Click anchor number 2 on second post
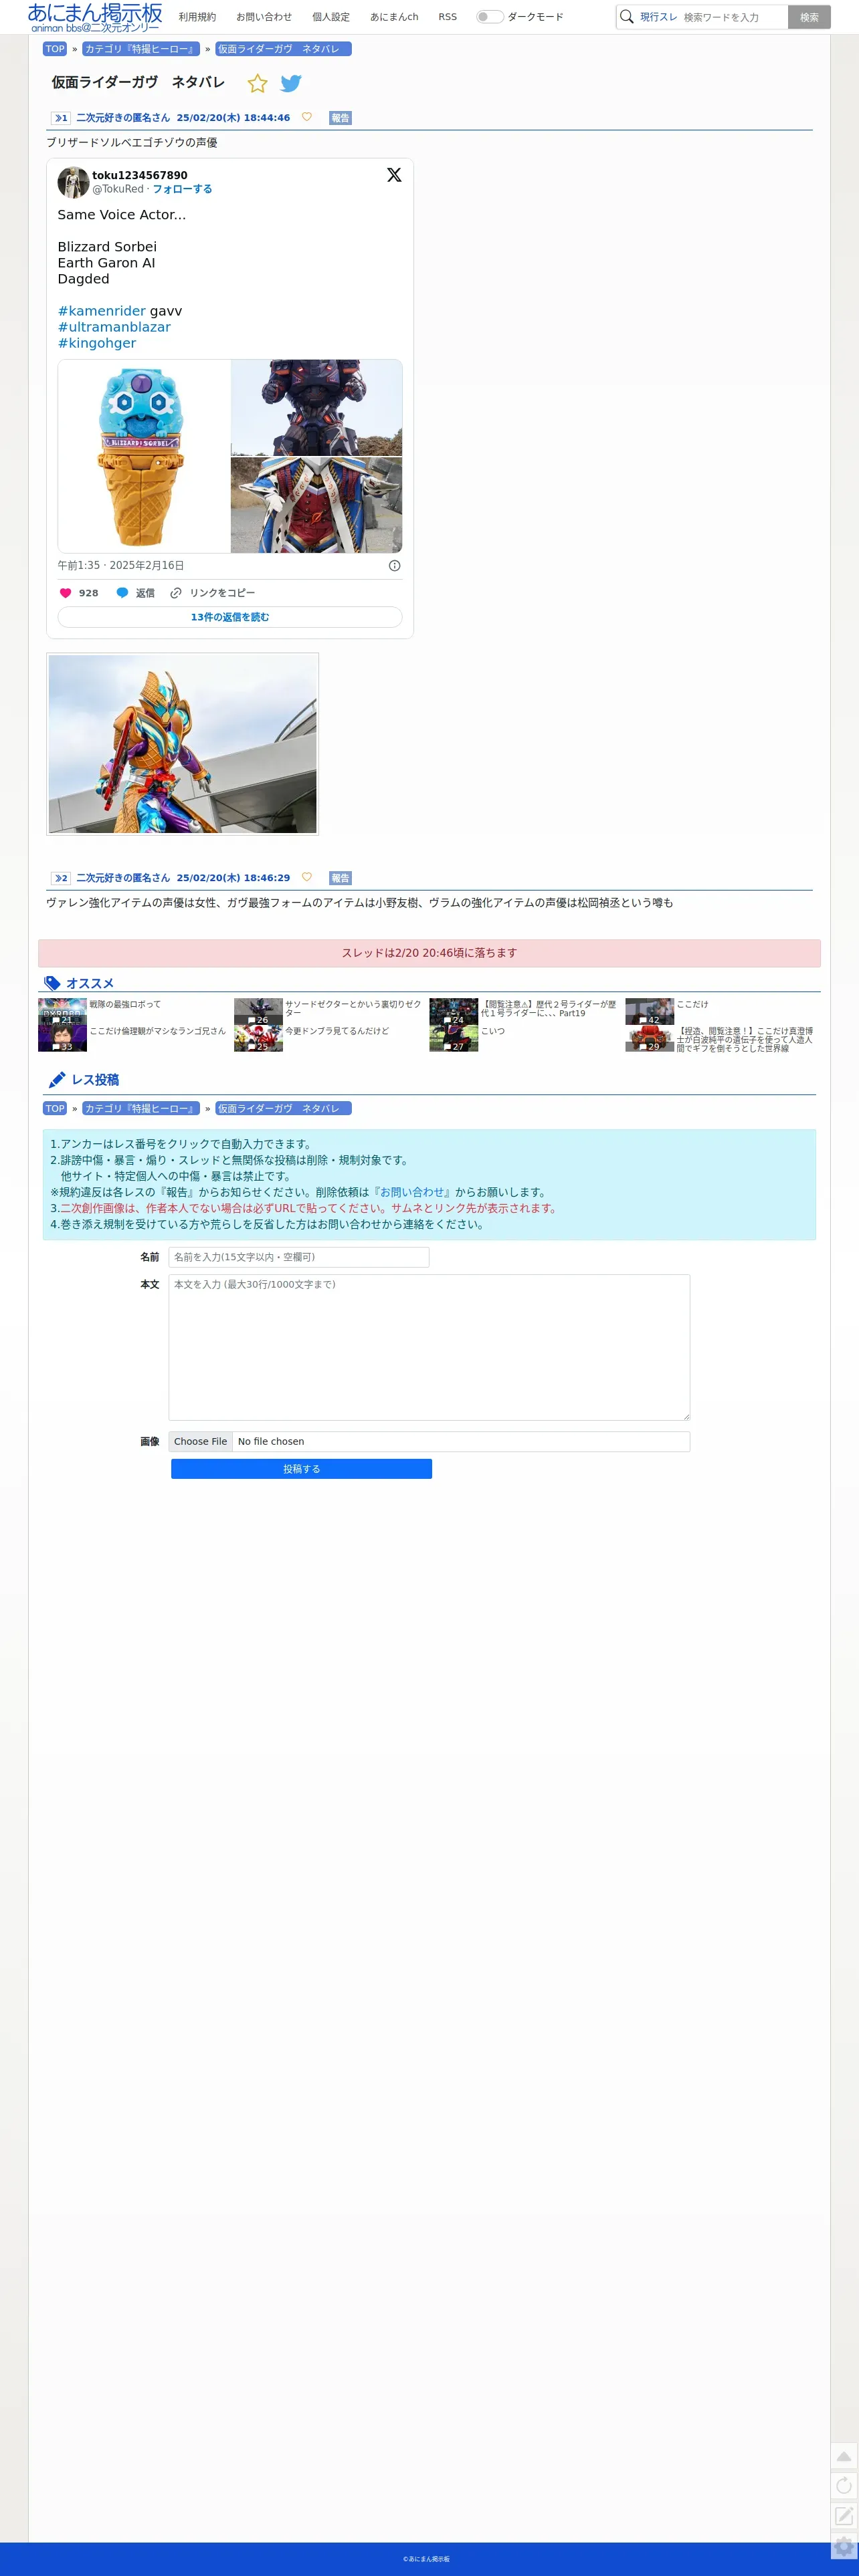 pos(61,878)
